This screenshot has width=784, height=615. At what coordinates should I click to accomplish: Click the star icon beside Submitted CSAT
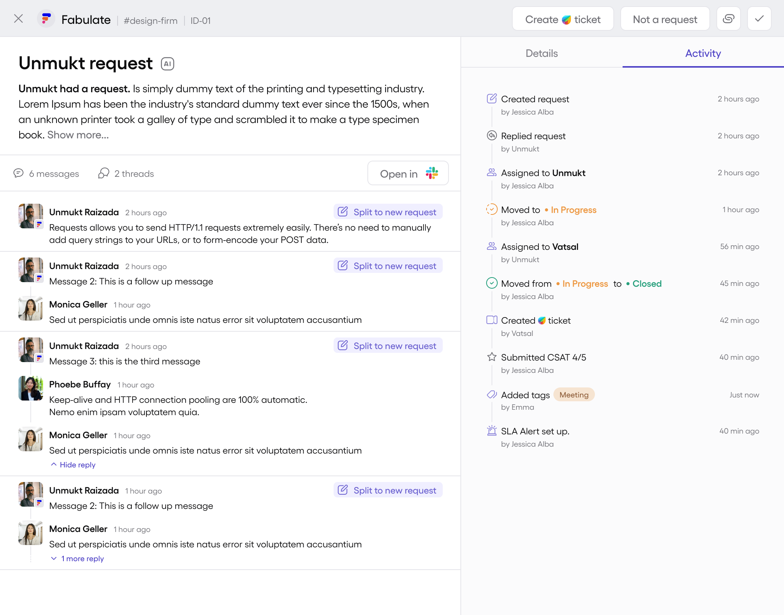click(492, 357)
